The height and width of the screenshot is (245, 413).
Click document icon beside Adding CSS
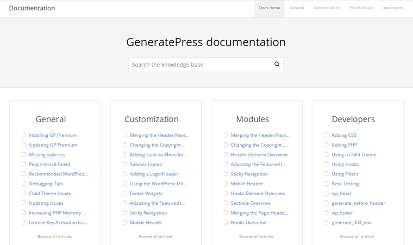(327, 135)
